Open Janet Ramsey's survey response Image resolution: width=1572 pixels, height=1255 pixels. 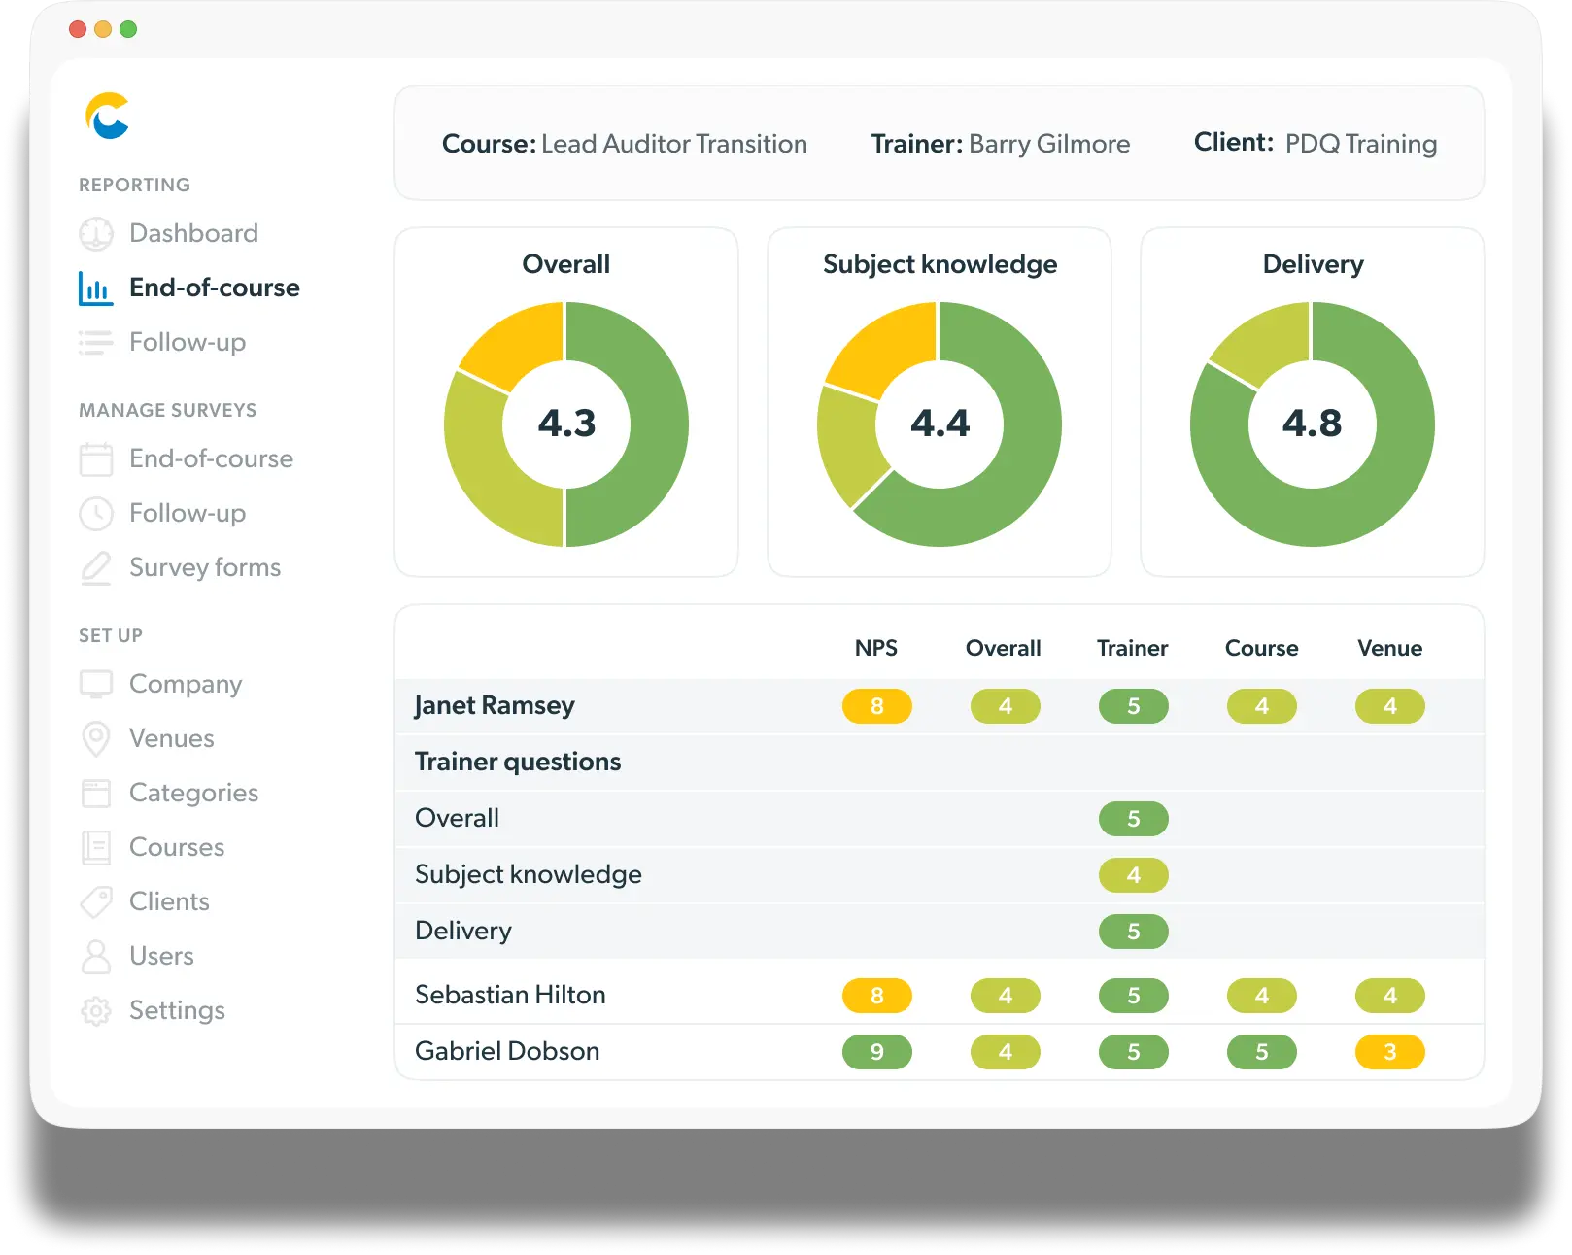[495, 706]
